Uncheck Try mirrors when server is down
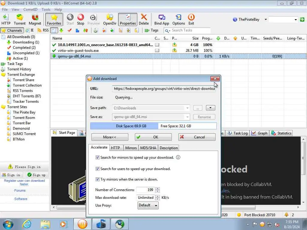 [97, 179]
